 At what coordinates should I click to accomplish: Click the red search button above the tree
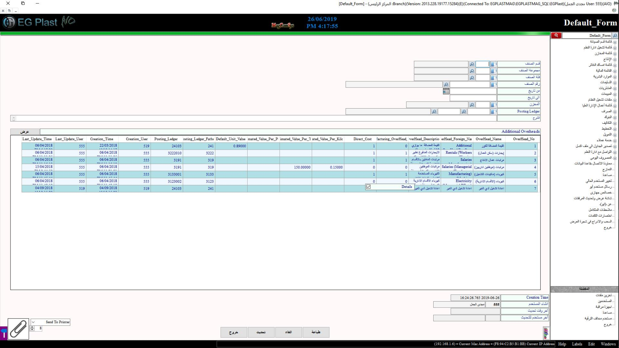[556, 36]
